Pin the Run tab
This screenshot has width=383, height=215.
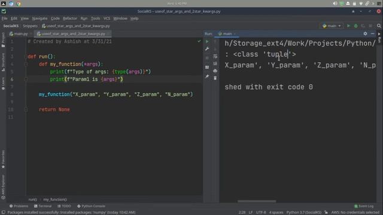tap(207, 76)
